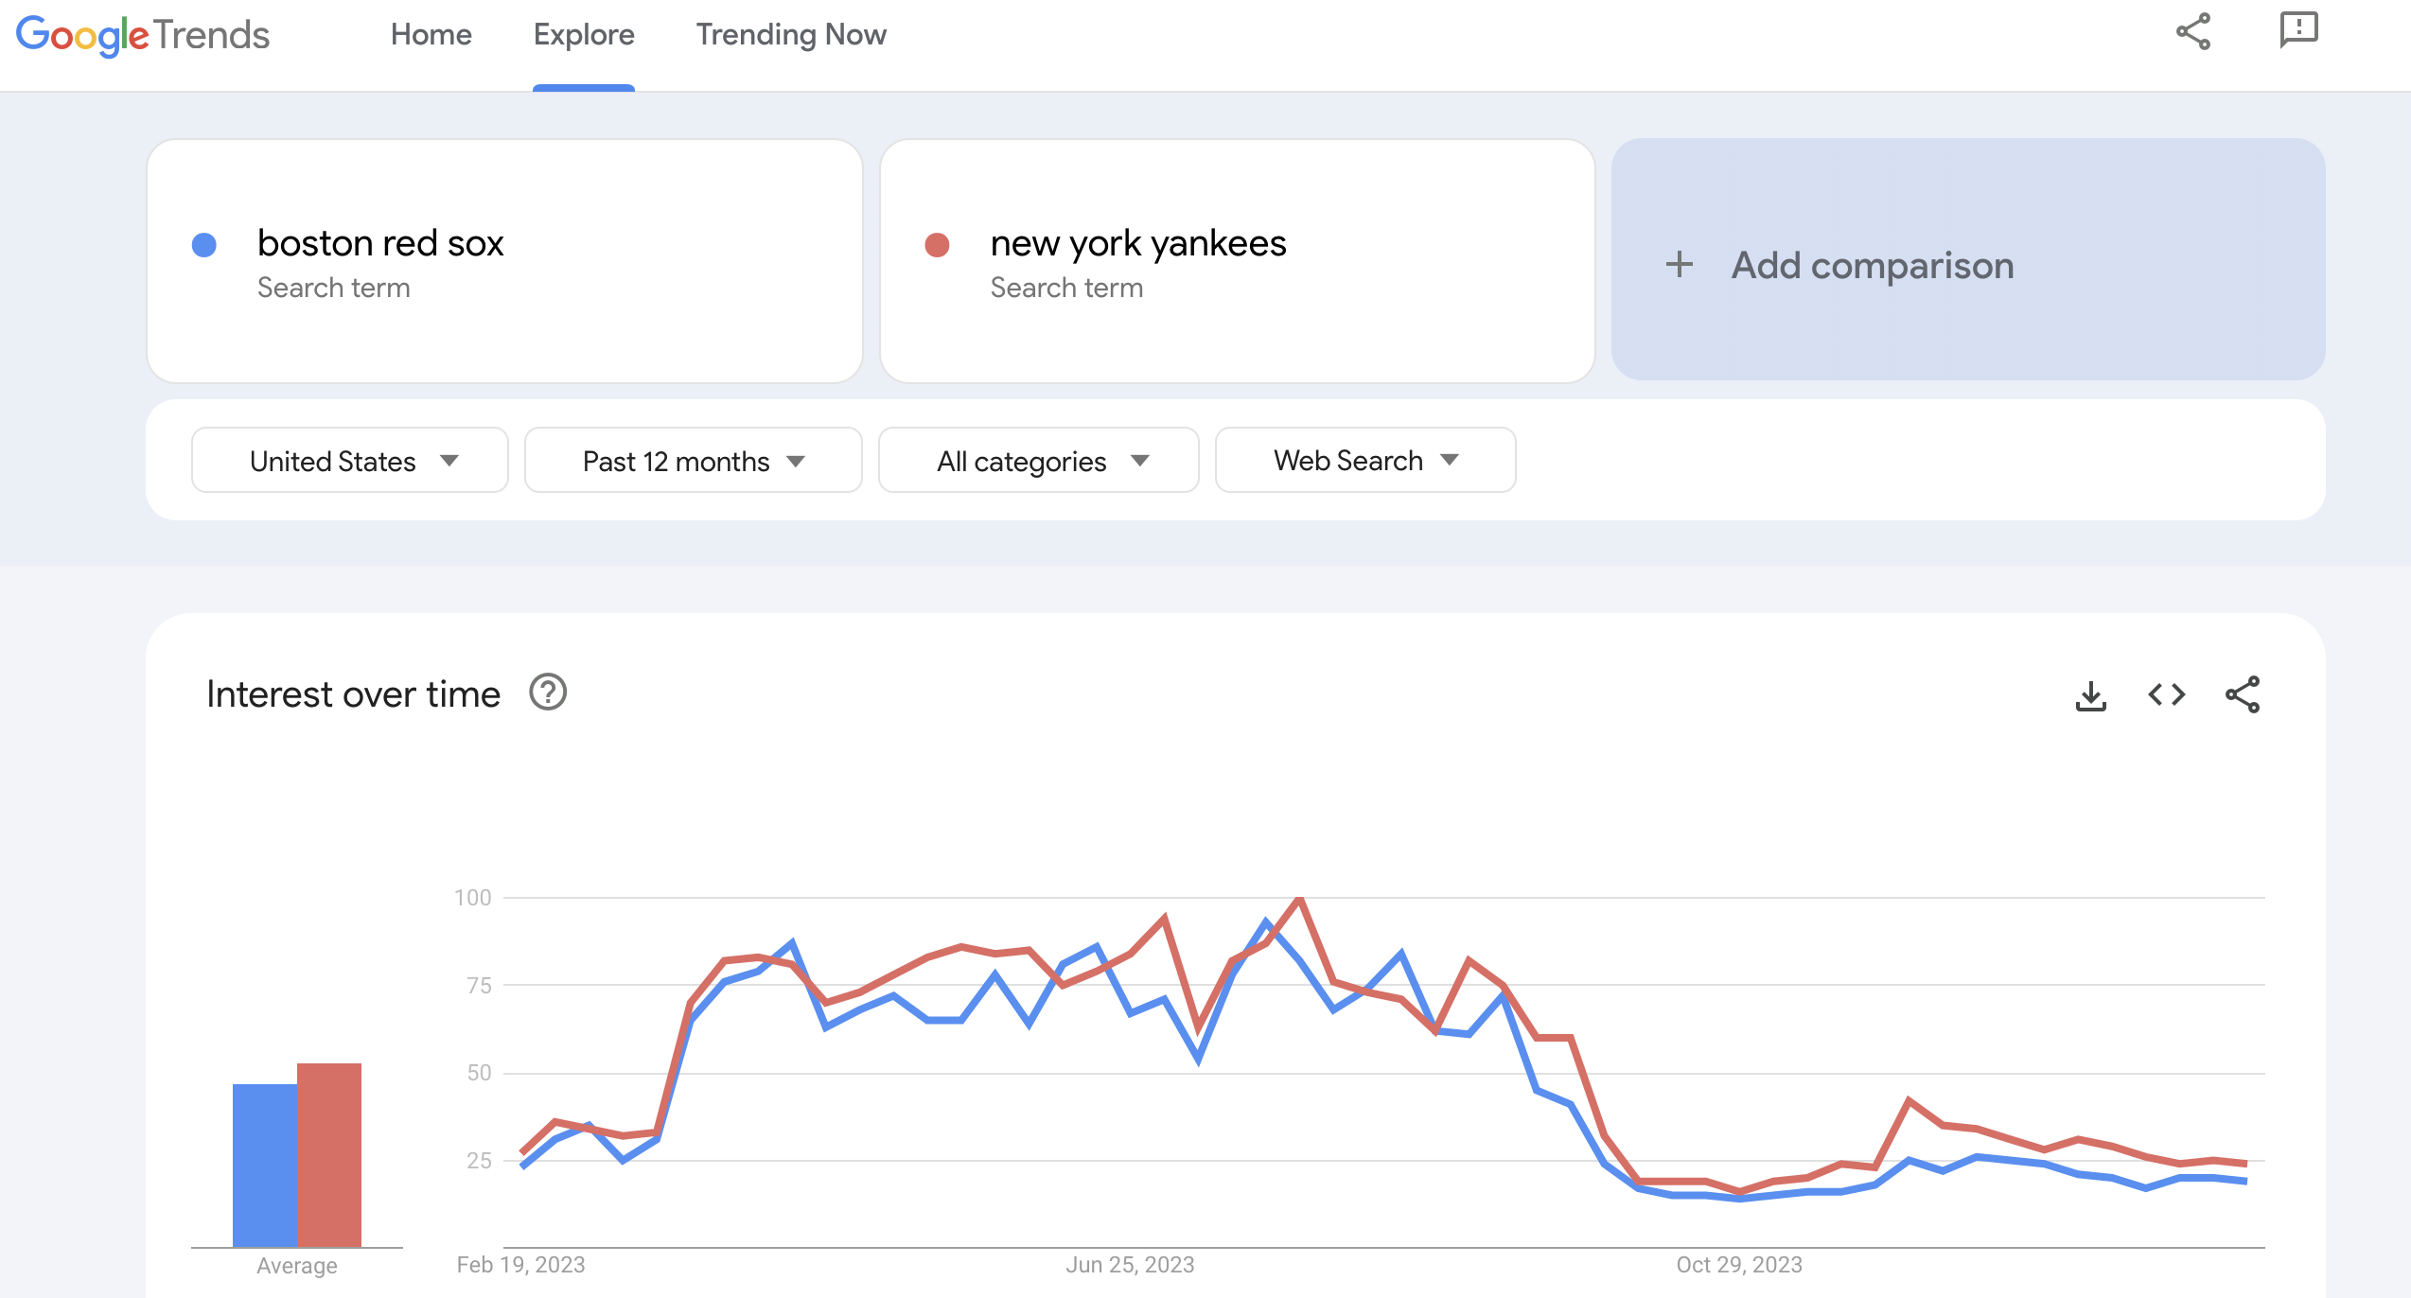The height and width of the screenshot is (1298, 2411).
Task: Open Interest over time help icon
Action: (548, 693)
